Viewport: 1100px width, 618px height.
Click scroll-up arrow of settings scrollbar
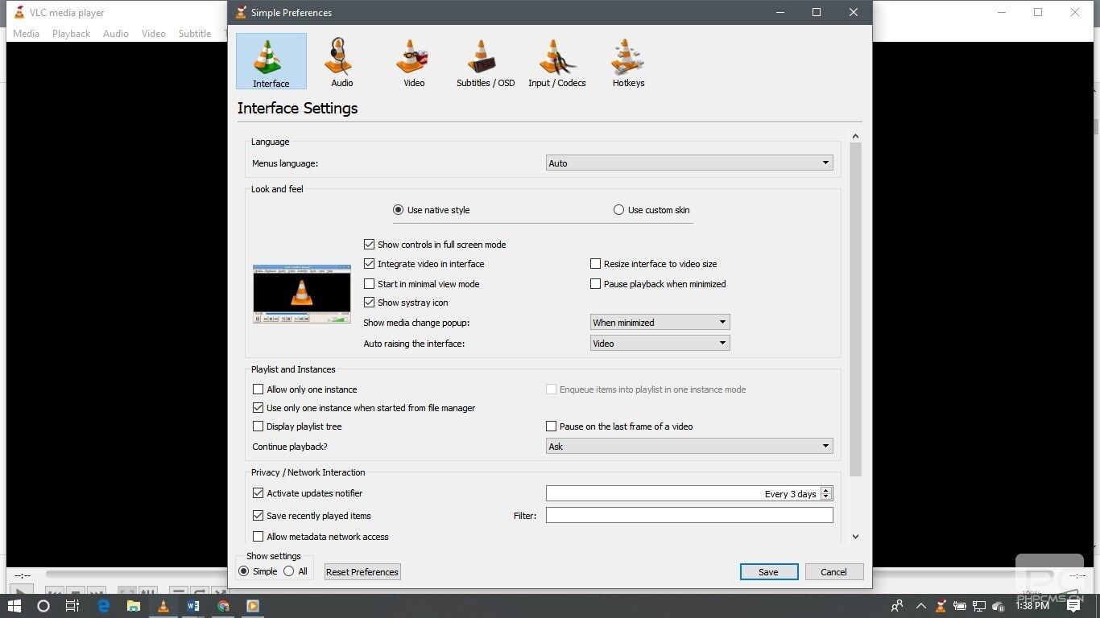[x=855, y=137]
